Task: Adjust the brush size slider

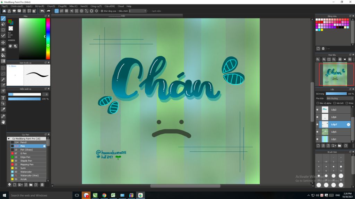Action: (25, 94)
